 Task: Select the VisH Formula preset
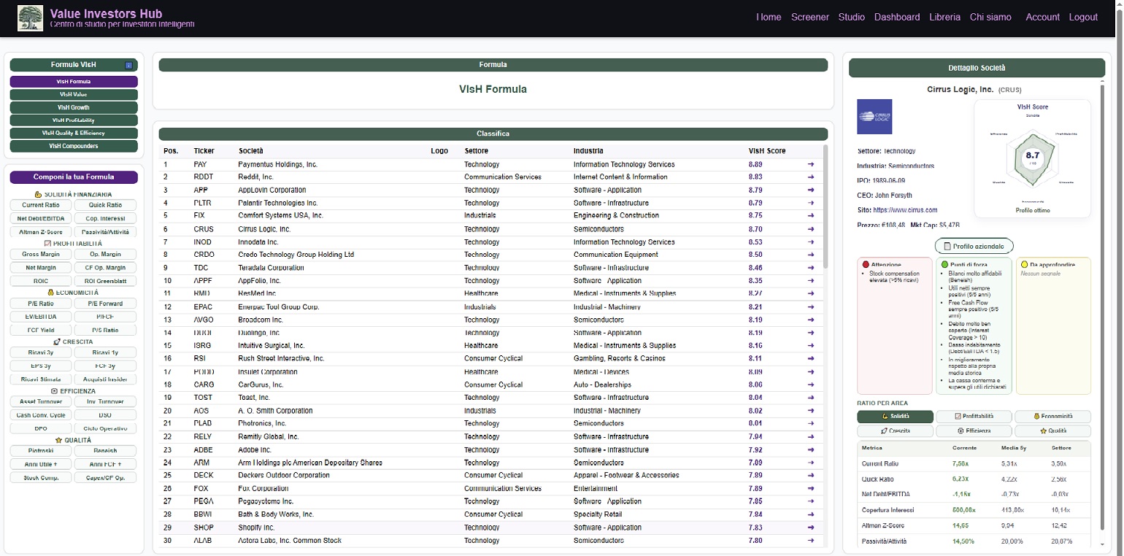coord(74,82)
